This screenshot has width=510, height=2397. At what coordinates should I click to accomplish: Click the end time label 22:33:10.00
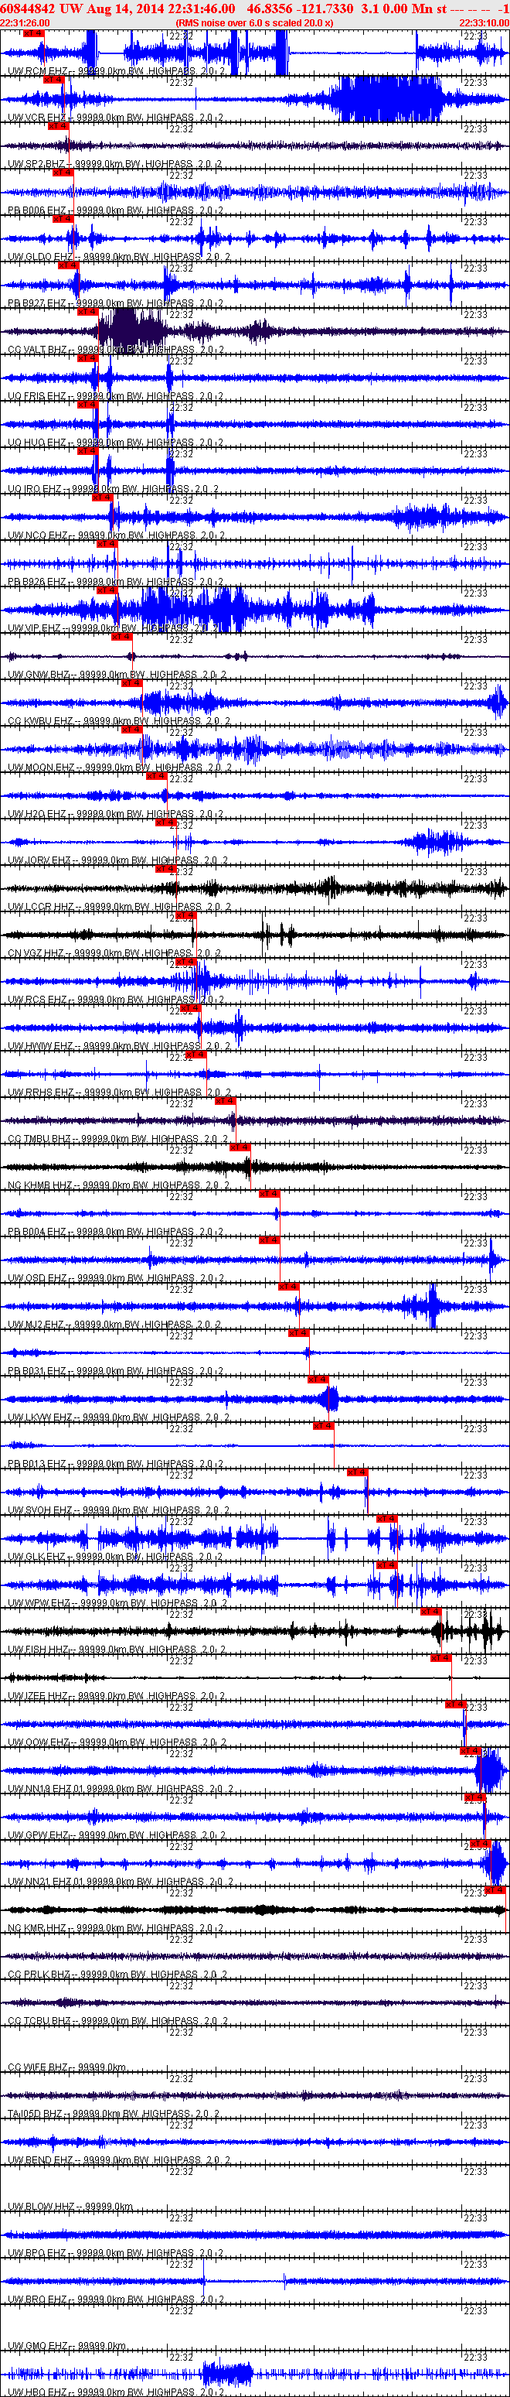[x=484, y=22]
